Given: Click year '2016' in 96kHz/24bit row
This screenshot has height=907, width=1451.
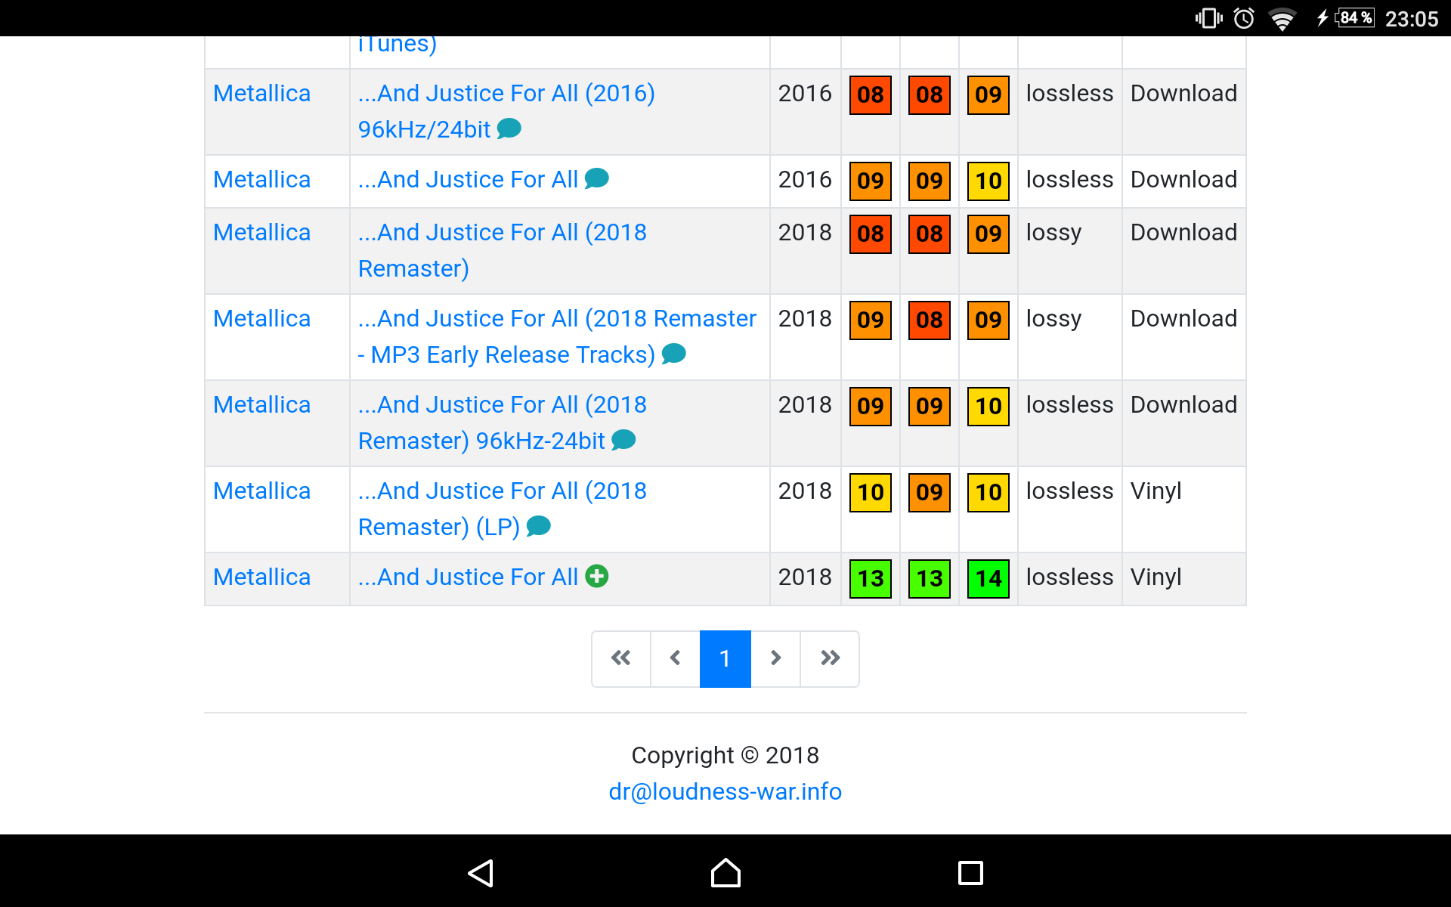Looking at the screenshot, I should click(x=805, y=93).
